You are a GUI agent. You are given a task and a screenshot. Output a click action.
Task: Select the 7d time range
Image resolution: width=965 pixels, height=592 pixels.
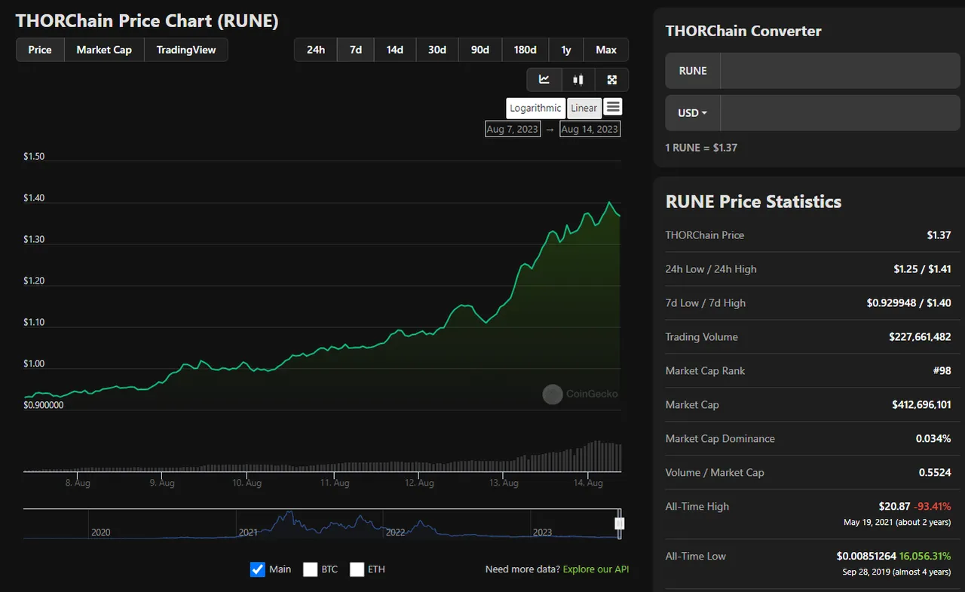356,50
